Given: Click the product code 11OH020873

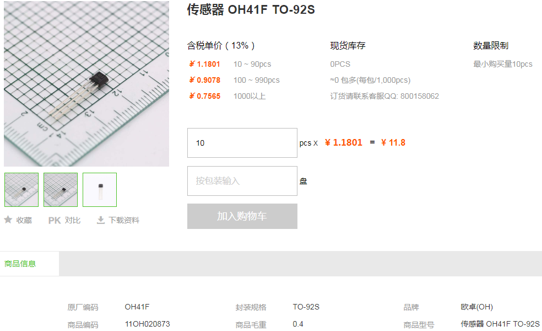Looking at the screenshot, I should 147,324.
